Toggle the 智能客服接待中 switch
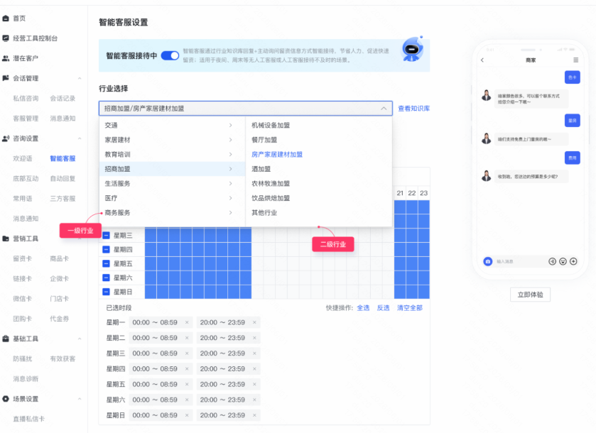 click(x=170, y=56)
